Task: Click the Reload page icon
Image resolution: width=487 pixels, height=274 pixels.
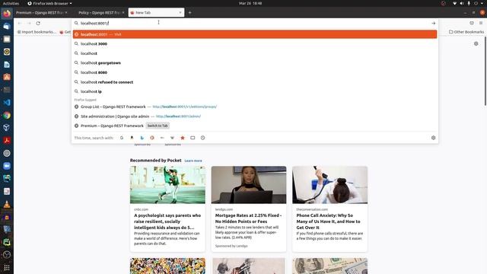Action: [x=38, y=24]
